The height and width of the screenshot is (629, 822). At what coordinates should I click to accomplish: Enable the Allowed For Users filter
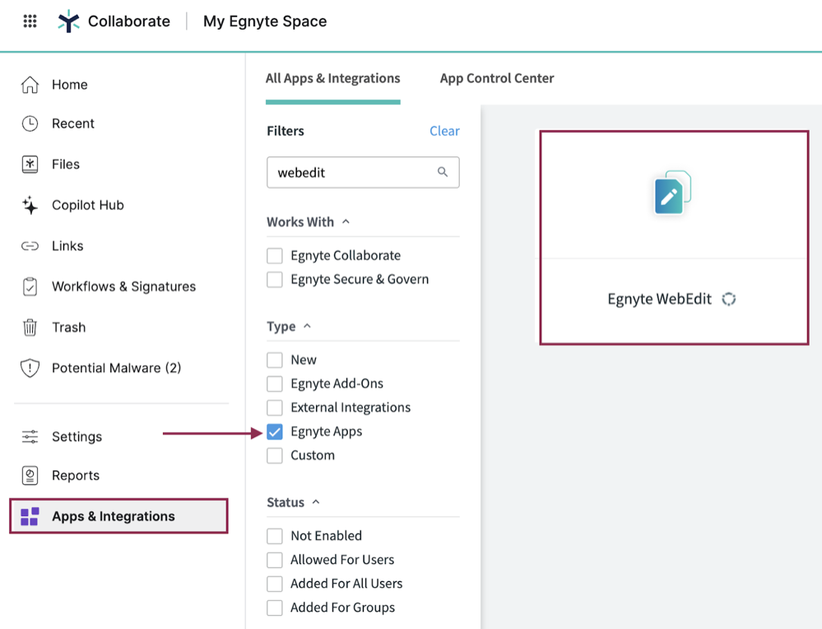pos(275,560)
